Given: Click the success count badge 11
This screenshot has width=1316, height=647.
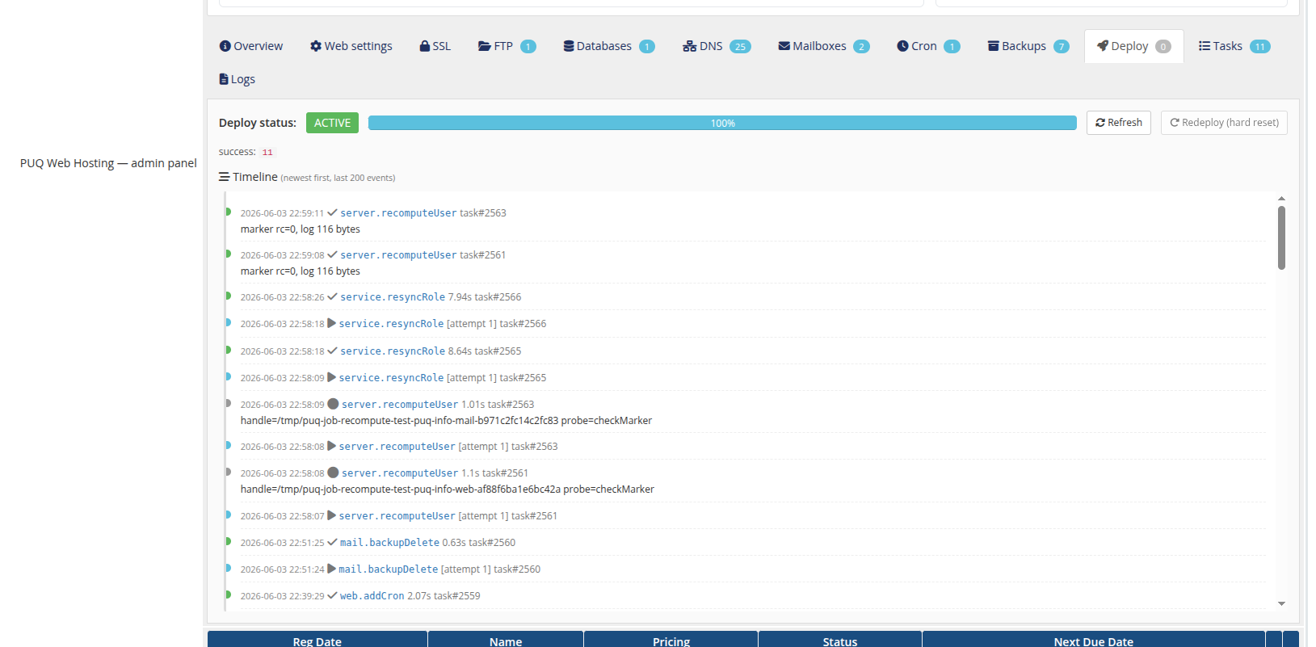Looking at the screenshot, I should 267,152.
